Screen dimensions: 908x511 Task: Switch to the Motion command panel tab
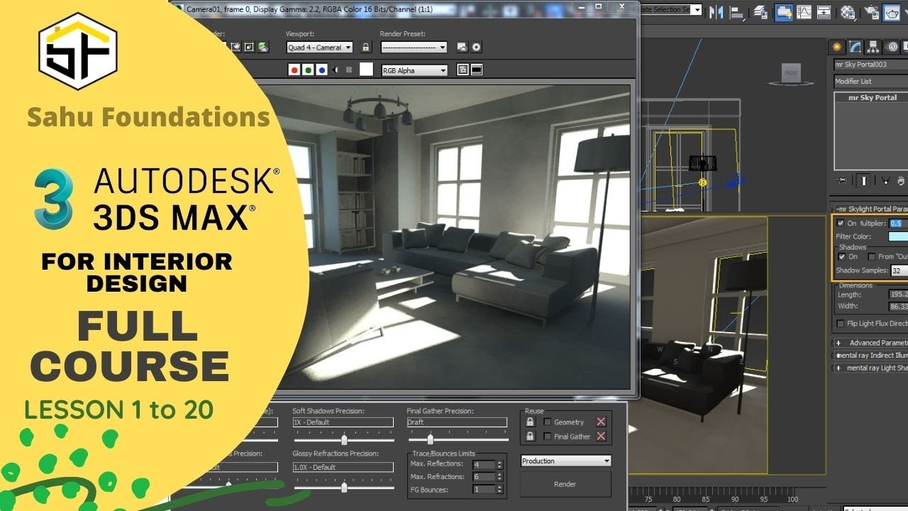(x=892, y=47)
